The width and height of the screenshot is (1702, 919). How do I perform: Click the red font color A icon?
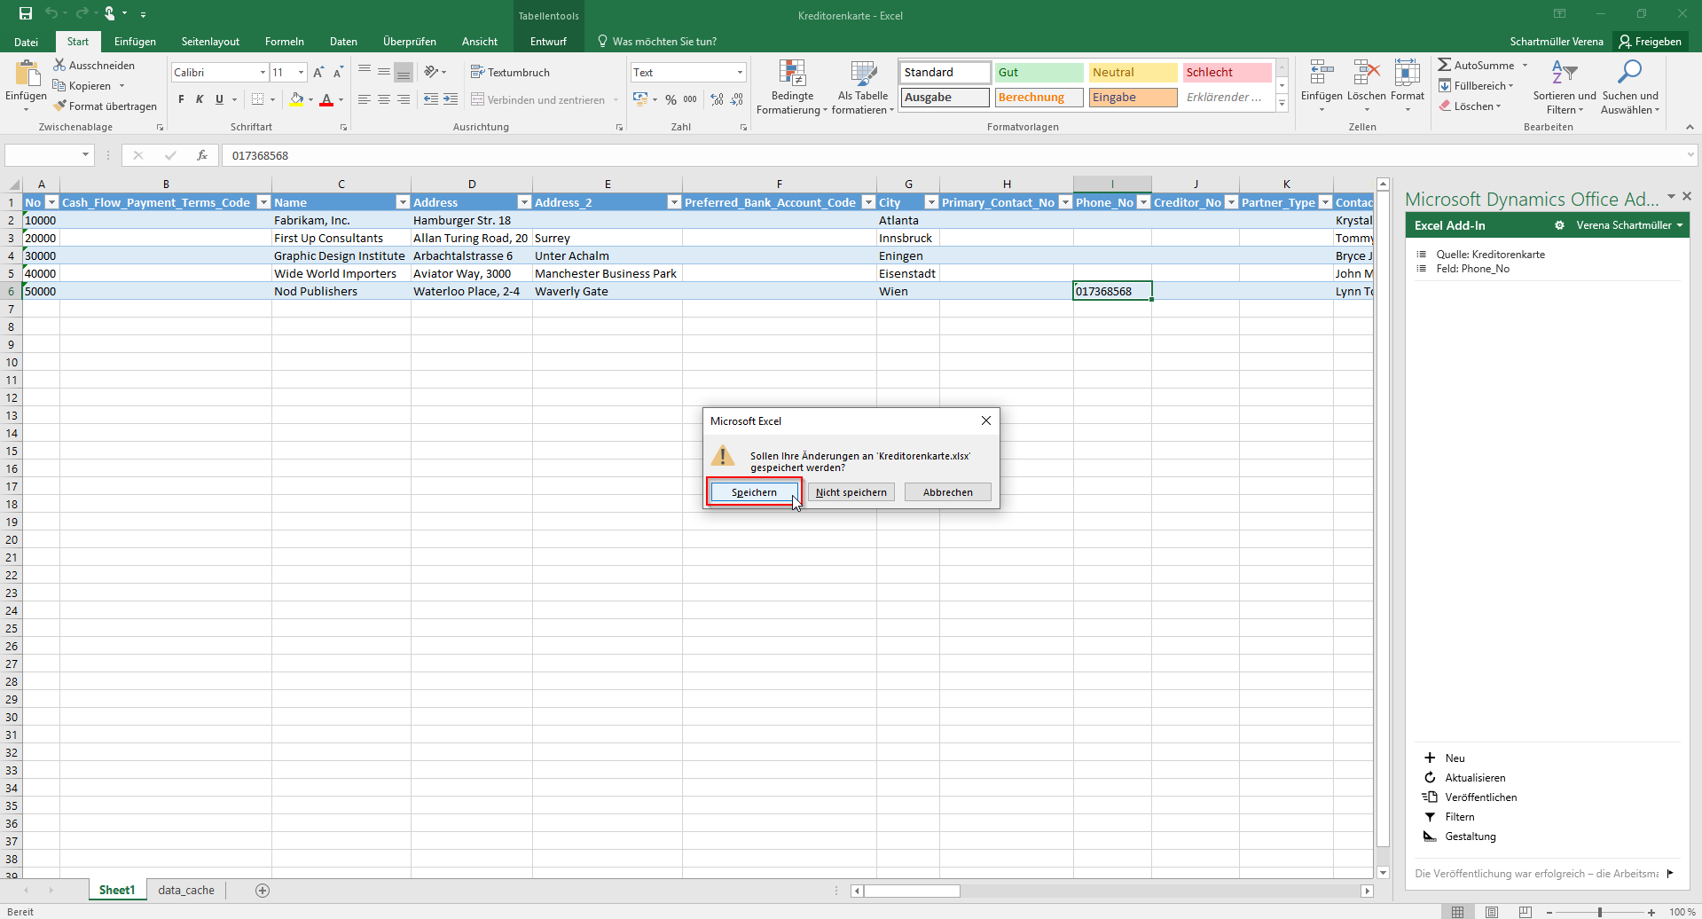(326, 99)
